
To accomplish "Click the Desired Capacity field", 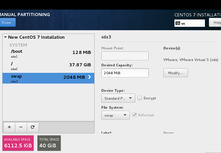I will click(125, 73).
